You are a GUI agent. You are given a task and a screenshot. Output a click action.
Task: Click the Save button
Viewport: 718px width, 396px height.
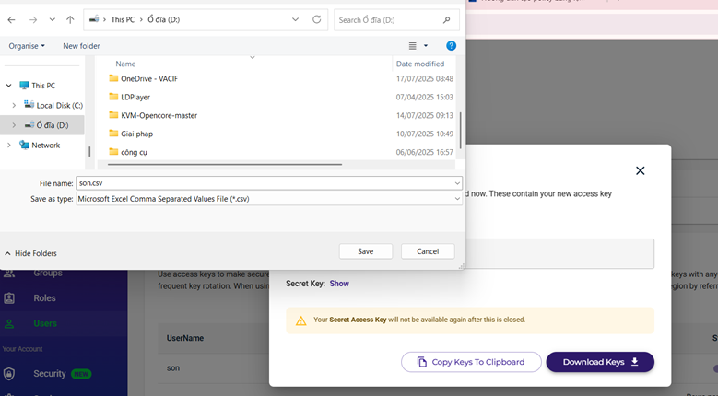point(365,251)
